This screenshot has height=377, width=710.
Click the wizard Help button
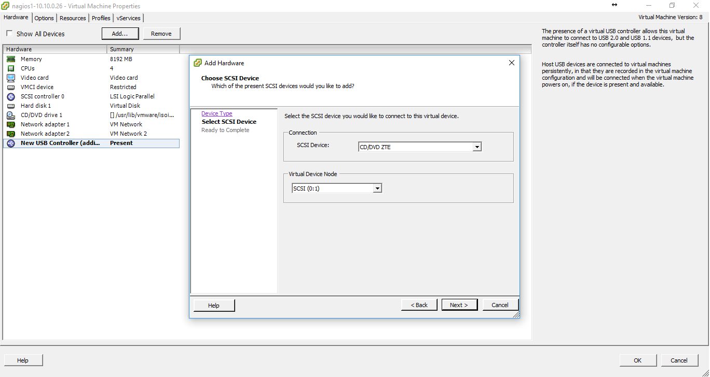pyautogui.click(x=213, y=305)
